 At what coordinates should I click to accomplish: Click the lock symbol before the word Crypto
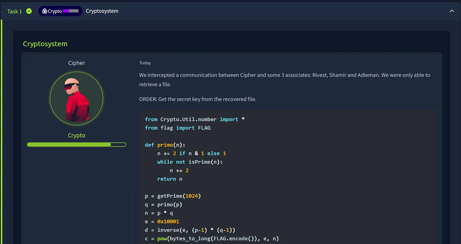tap(44, 11)
